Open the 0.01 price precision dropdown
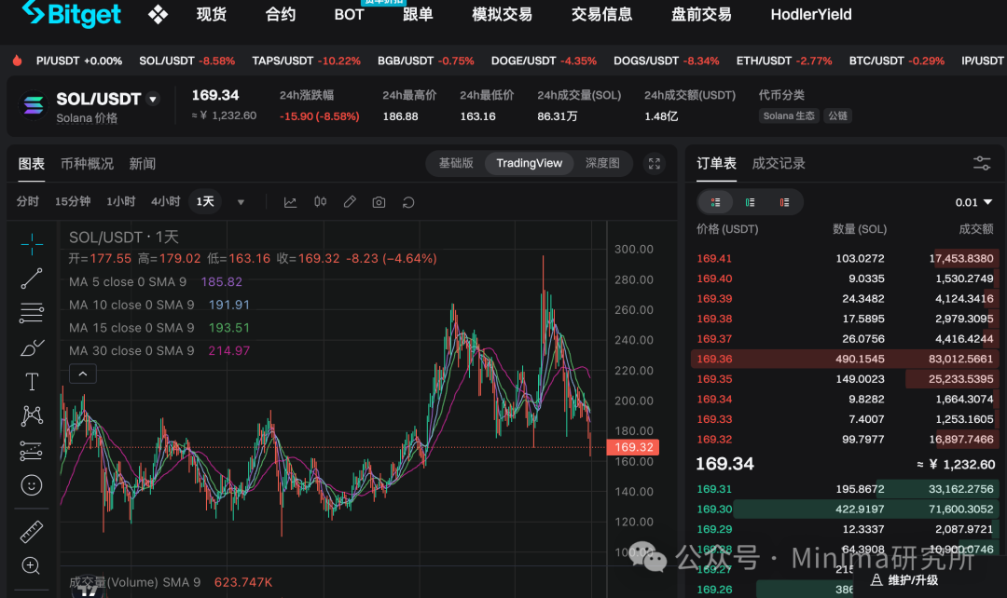 (974, 202)
